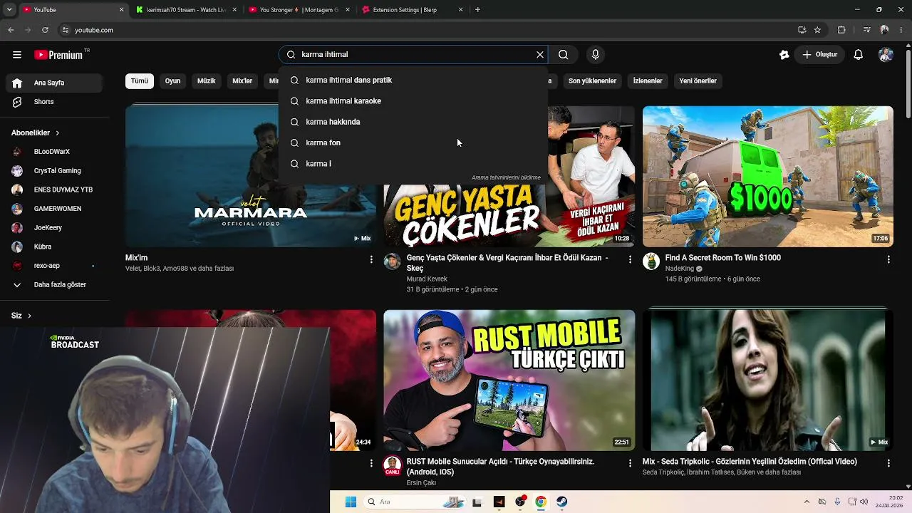Open the YouTube hamburger guide menu
The image size is (912, 513).
pyautogui.click(x=17, y=55)
